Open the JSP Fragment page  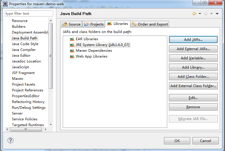point(23,73)
